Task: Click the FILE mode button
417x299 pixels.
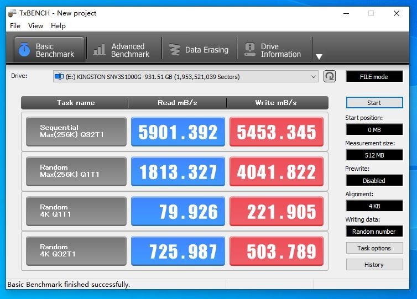Action: [x=374, y=76]
